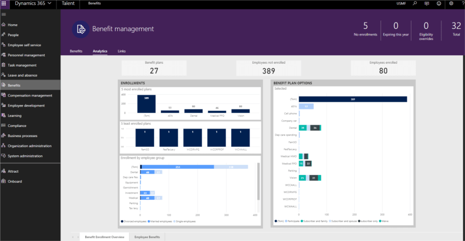The image size is (465, 241).
Task: Click the Employee development icon
Action: 3,105
